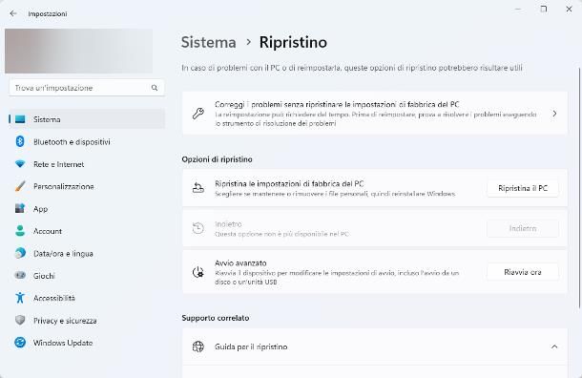Go to Rete e Internet

(x=87, y=164)
